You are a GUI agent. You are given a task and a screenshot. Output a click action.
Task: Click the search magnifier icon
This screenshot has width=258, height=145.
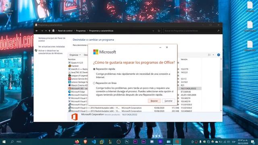click(x=218, y=31)
